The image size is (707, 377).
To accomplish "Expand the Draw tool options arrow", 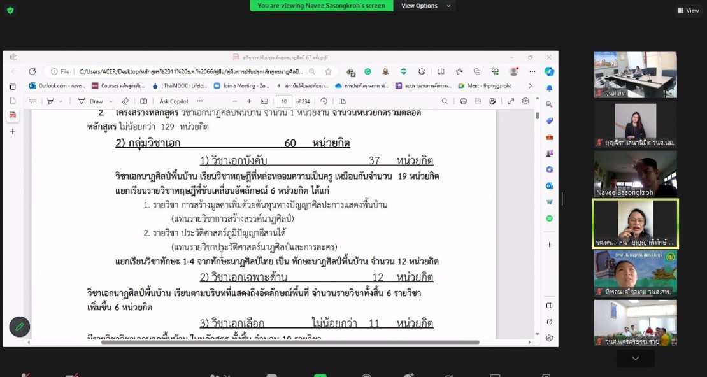I will point(111,101).
